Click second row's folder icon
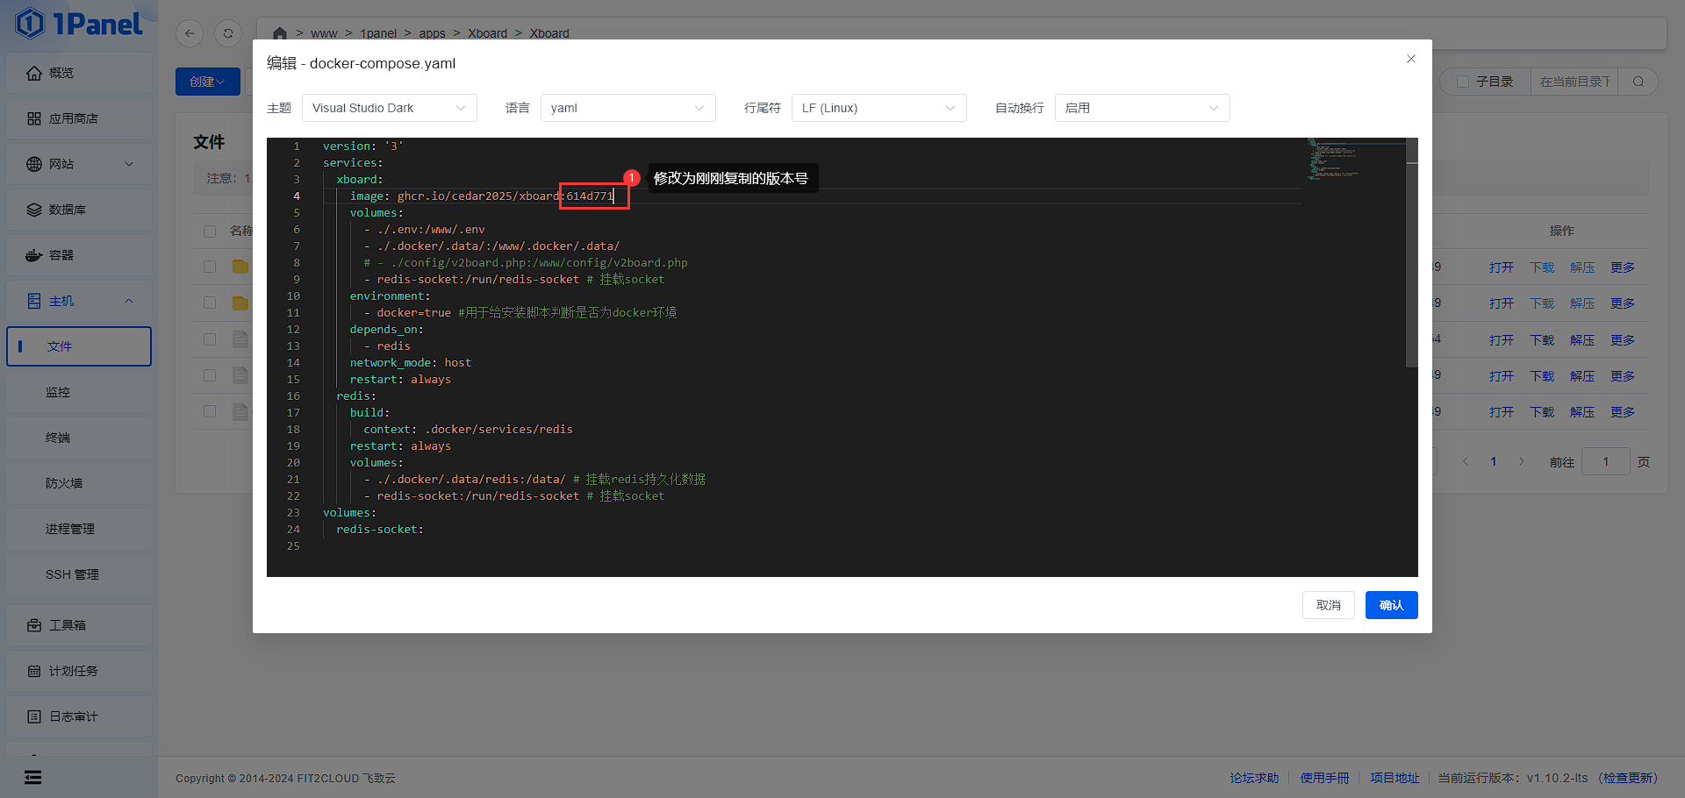Screen dimensions: 1685x798 coord(240,303)
